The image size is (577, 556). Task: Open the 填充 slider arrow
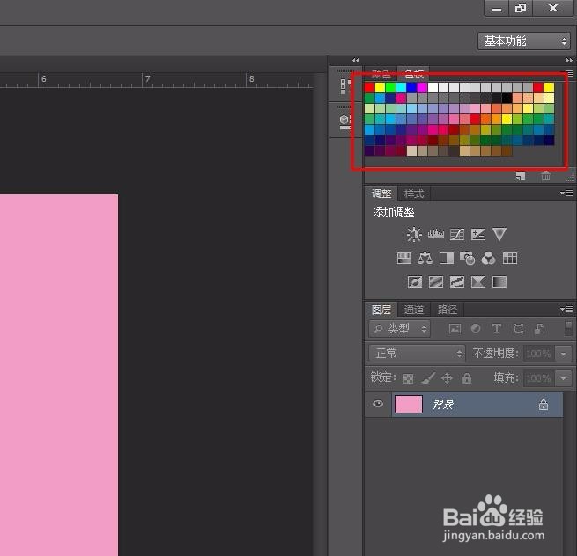[x=564, y=377]
